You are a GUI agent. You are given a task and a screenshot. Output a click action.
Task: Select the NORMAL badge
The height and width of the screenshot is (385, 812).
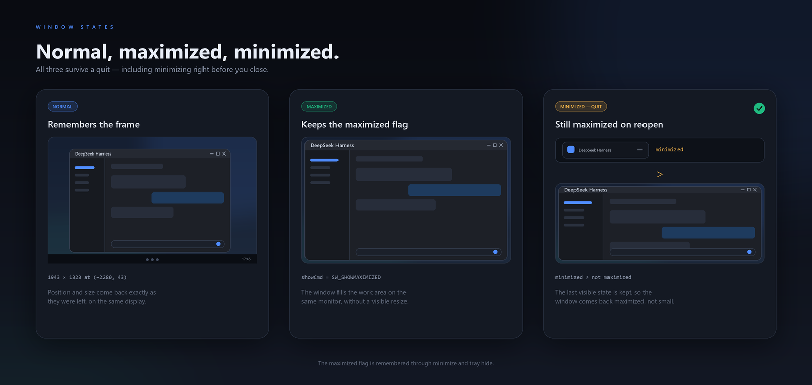click(62, 107)
